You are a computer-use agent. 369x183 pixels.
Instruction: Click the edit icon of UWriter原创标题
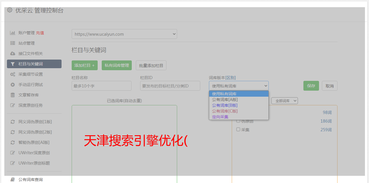pyautogui.click(x=12, y=163)
